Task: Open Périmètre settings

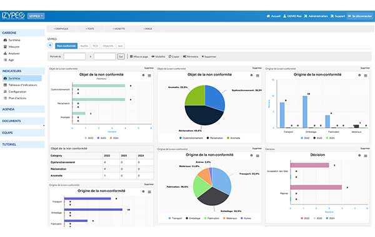Action: 191,57
